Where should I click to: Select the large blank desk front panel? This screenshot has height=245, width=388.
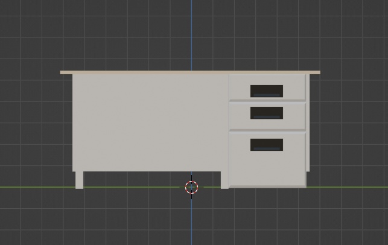tap(150, 122)
